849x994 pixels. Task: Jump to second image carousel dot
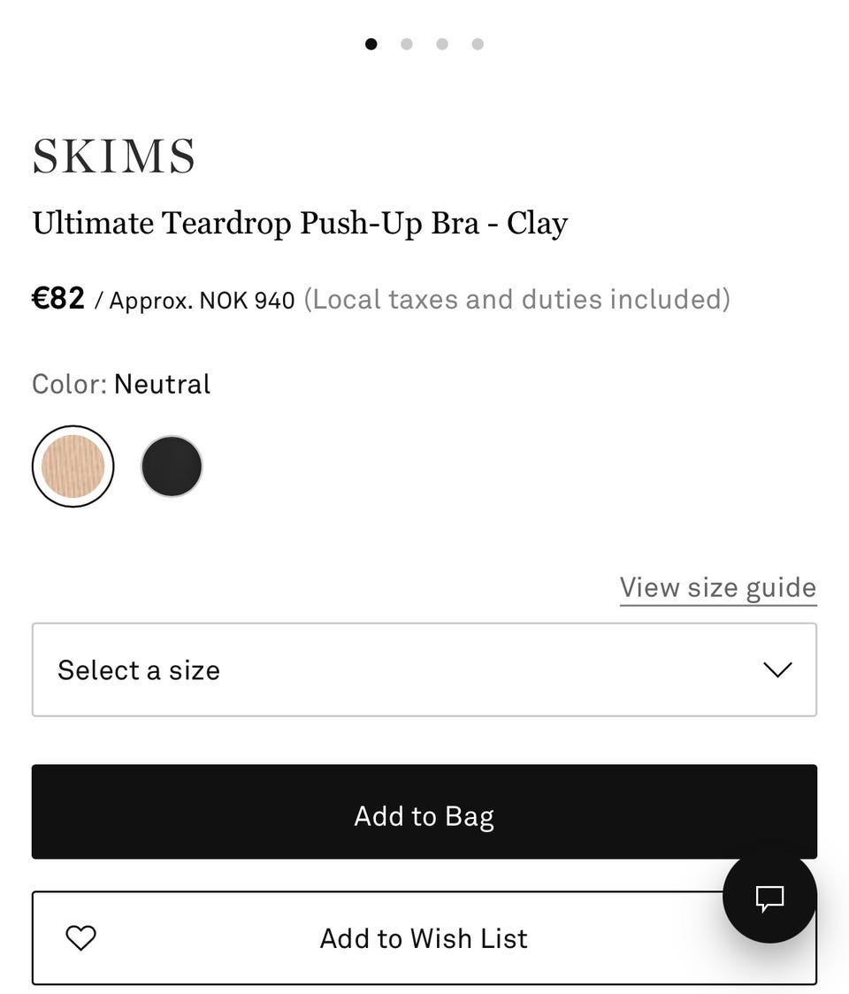(407, 44)
